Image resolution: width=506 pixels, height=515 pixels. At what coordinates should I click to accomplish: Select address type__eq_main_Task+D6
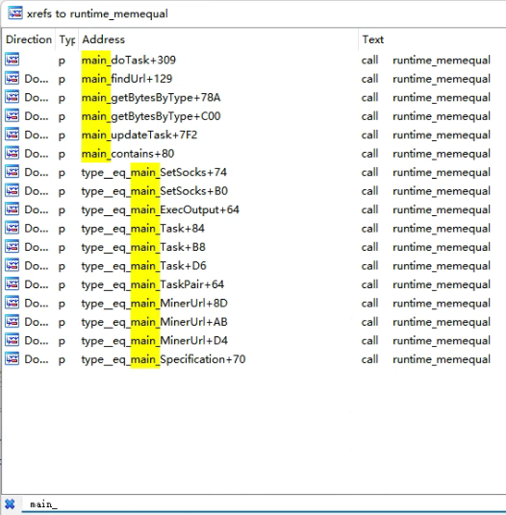144,266
